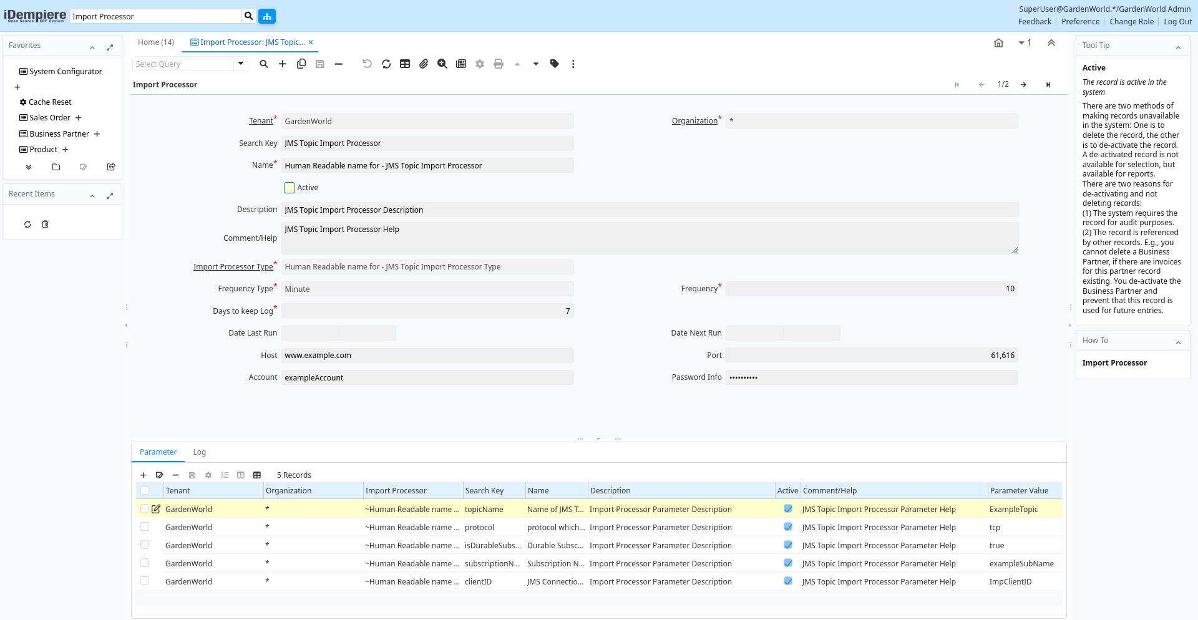
Task: Click the Copy Record icon
Action: 301,64
